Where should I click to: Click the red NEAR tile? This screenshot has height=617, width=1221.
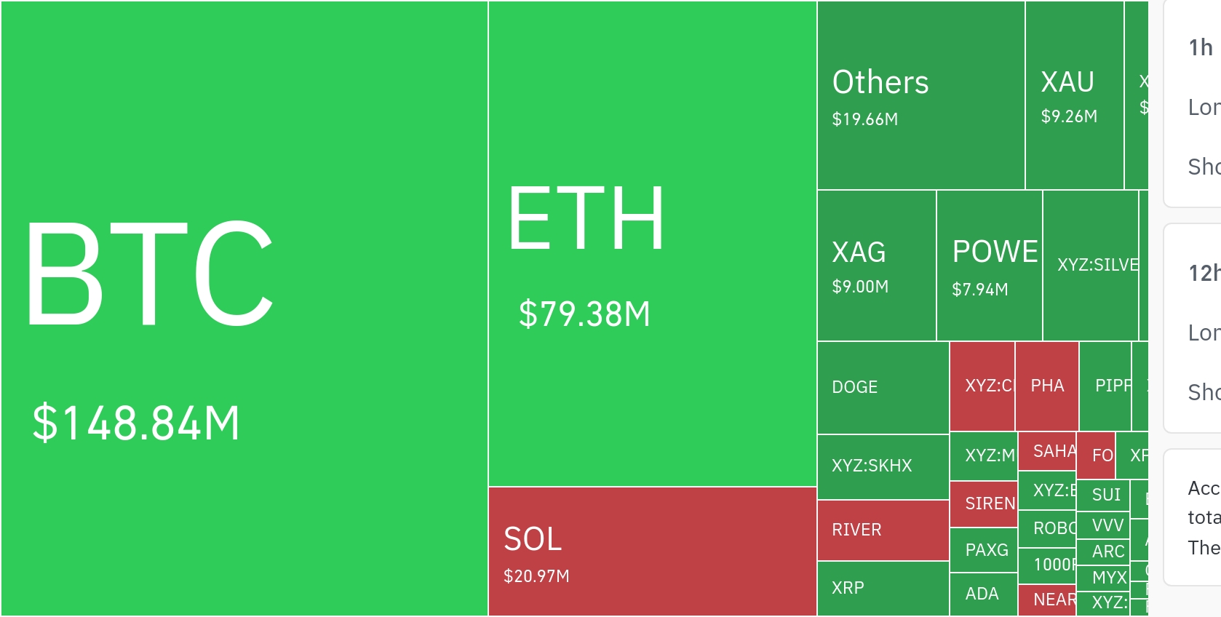point(1046,600)
